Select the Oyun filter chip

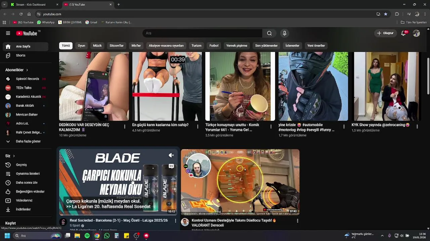[x=82, y=46]
